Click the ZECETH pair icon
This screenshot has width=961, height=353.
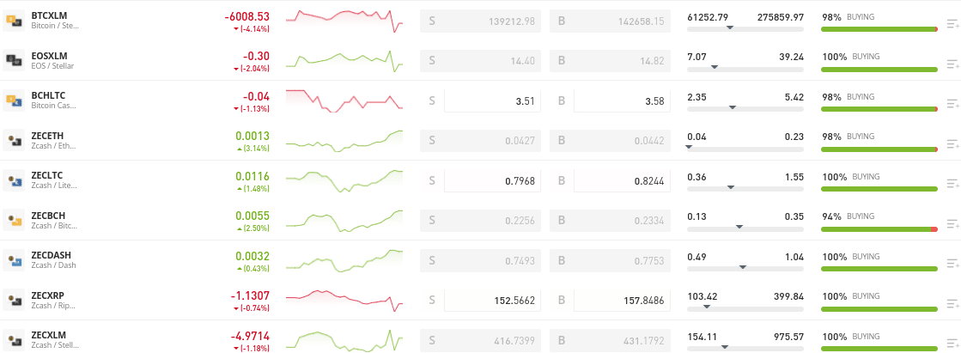(14, 140)
